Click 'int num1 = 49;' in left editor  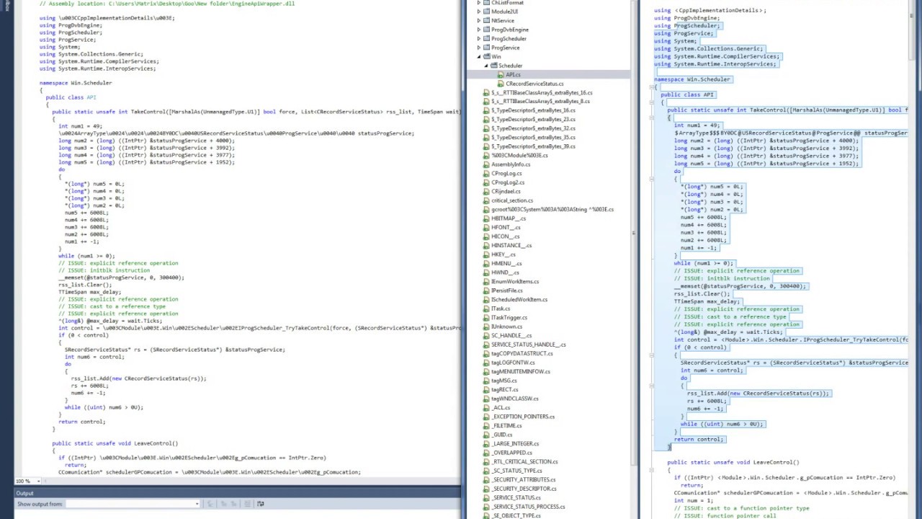(x=80, y=126)
